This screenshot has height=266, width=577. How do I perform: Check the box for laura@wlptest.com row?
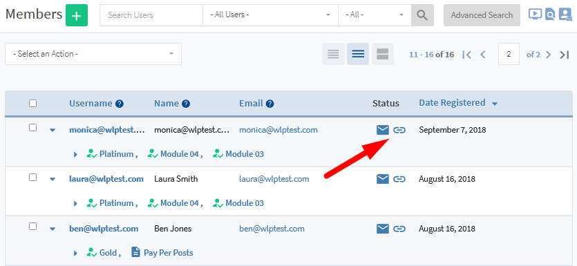(x=32, y=178)
